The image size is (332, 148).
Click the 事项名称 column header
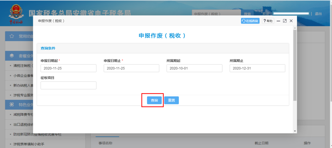click(105, 143)
